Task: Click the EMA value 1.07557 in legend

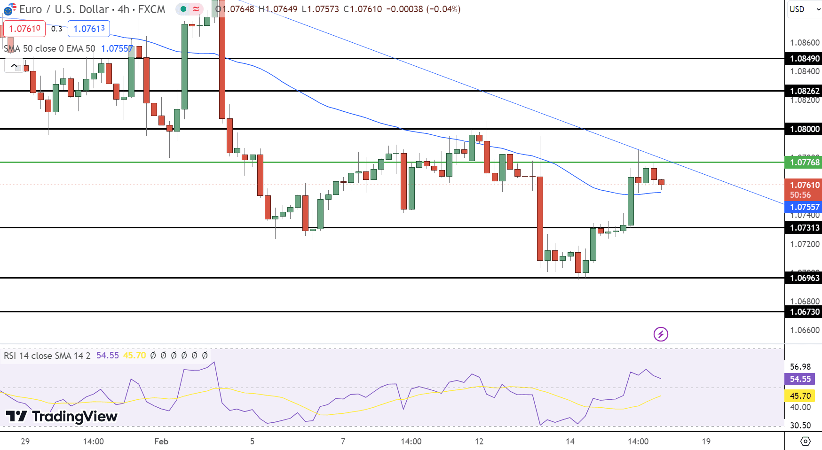Action: click(x=117, y=48)
